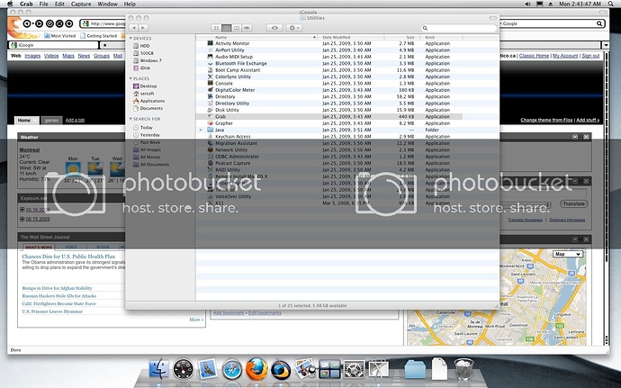Open Applications in the Finder sidebar
621x388 pixels.
pos(148,101)
